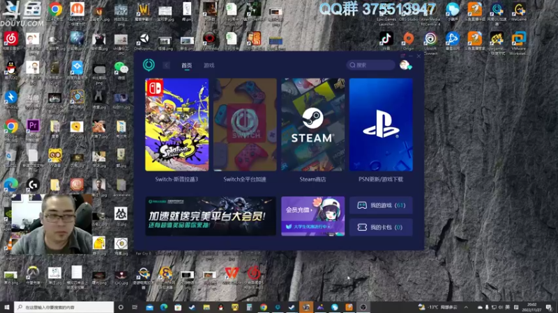Open 我的游戏 (61) list
Screen dimensions: 558x313
point(381,205)
